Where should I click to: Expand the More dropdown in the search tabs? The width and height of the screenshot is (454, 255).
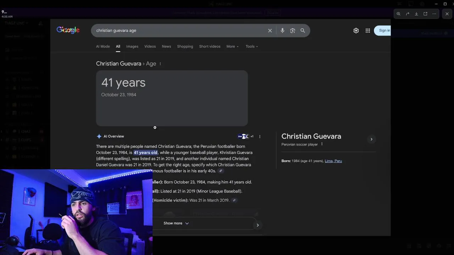pos(232,46)
